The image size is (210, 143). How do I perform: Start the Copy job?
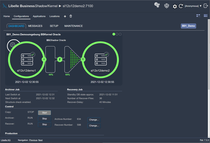(44, 113)
